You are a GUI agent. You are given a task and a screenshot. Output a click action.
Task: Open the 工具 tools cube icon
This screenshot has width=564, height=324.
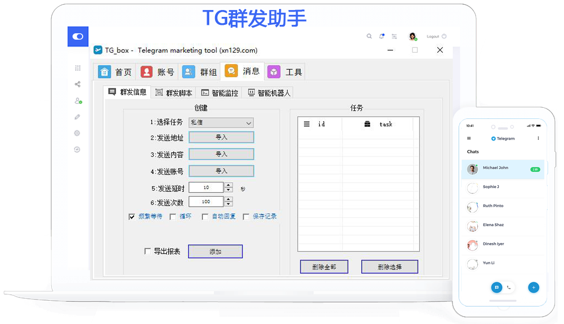point(274,71)
